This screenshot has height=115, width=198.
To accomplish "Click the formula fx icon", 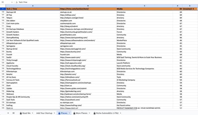I will [16, 2].
